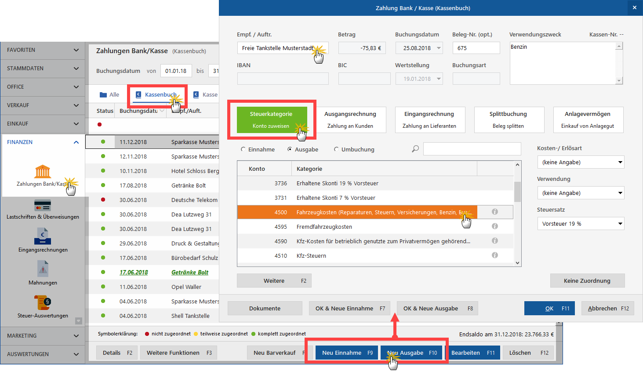Screen dimensions: 643x371
Task: Click OK & Neue Ausgabe button
Action: (x=438, y=309)
